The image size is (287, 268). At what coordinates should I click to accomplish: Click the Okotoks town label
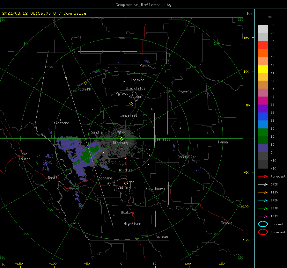[x=128, y=213]
